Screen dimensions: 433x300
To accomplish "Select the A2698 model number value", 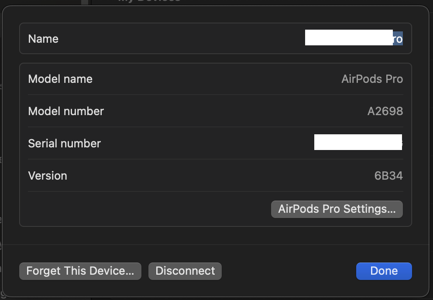I will point(385,111).
